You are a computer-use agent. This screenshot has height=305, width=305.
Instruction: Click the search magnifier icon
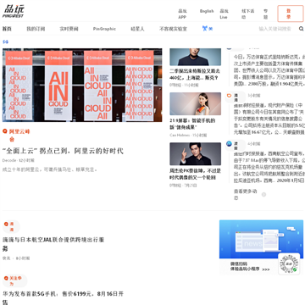[x=301, y=29]
